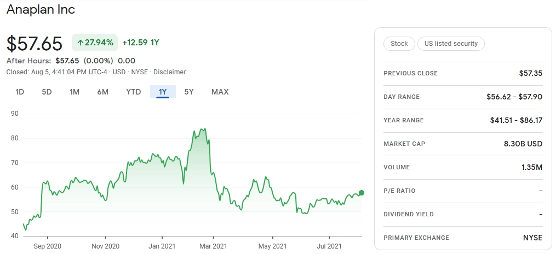Click the selected 1Y range tab

point(163,92)
